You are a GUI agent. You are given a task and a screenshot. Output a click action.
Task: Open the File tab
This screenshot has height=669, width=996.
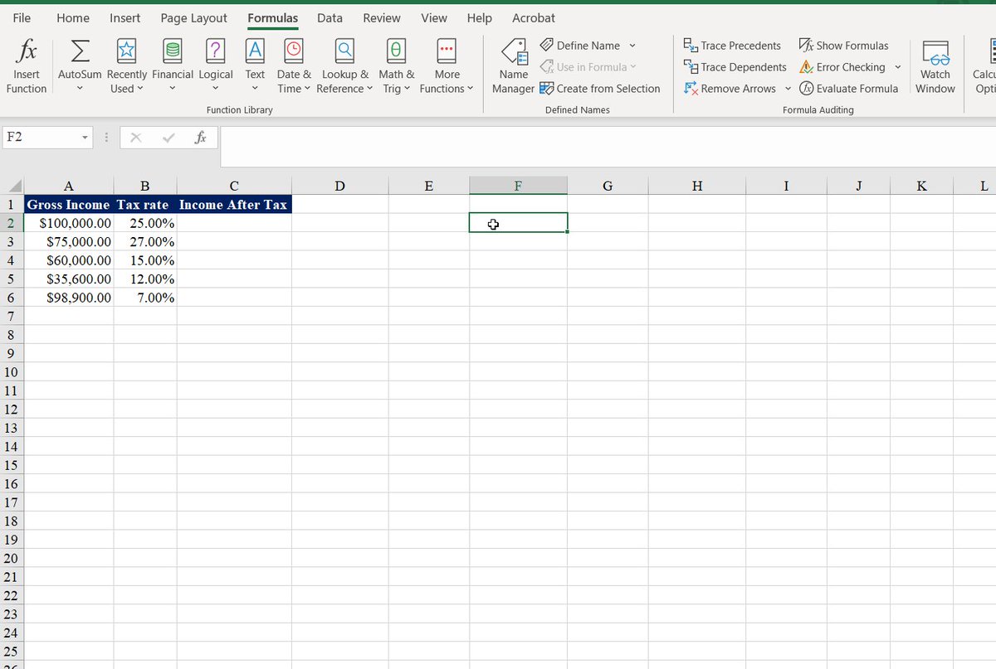[x=22, y=17]
